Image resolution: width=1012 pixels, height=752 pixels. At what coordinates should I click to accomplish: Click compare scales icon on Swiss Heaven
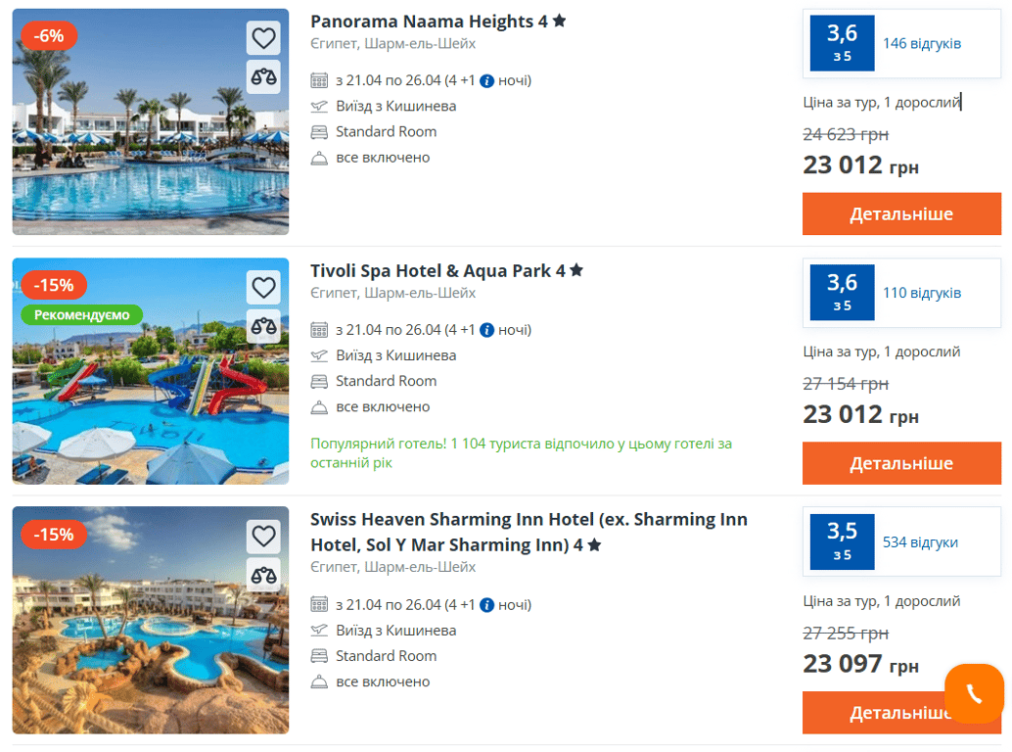(263, 575)
